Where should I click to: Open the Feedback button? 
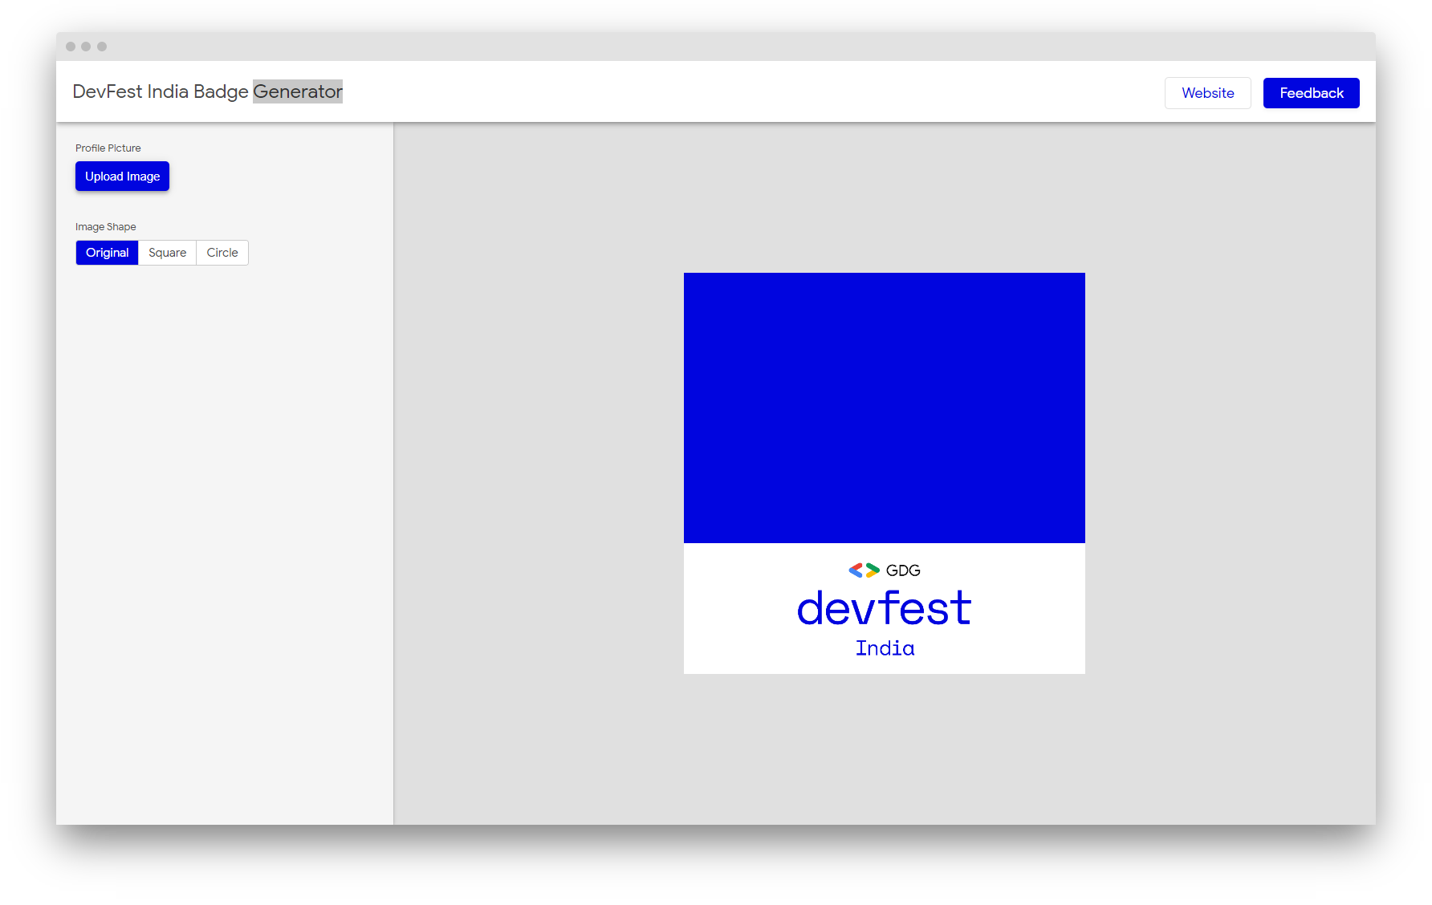coord(1311,93)
